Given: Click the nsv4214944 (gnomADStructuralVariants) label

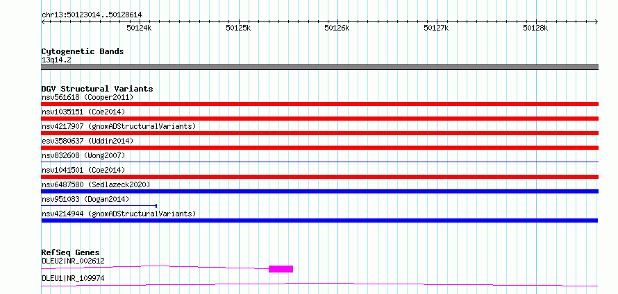Looking at the screenshot, I should click(119, 214).
